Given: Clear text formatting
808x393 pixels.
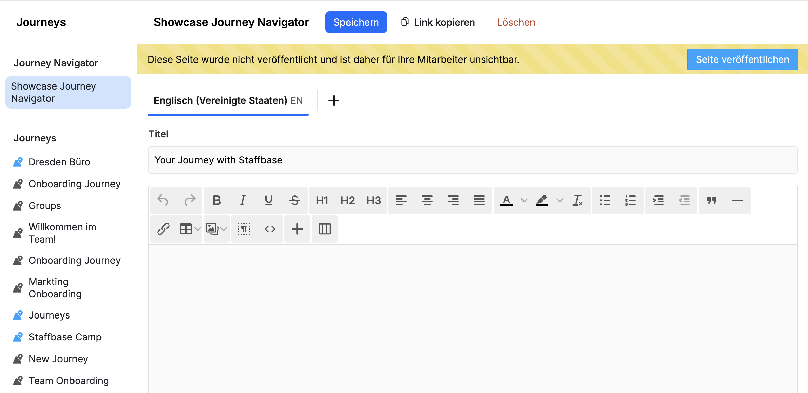Looking at the screenshot, I should [x=578, y=200].
